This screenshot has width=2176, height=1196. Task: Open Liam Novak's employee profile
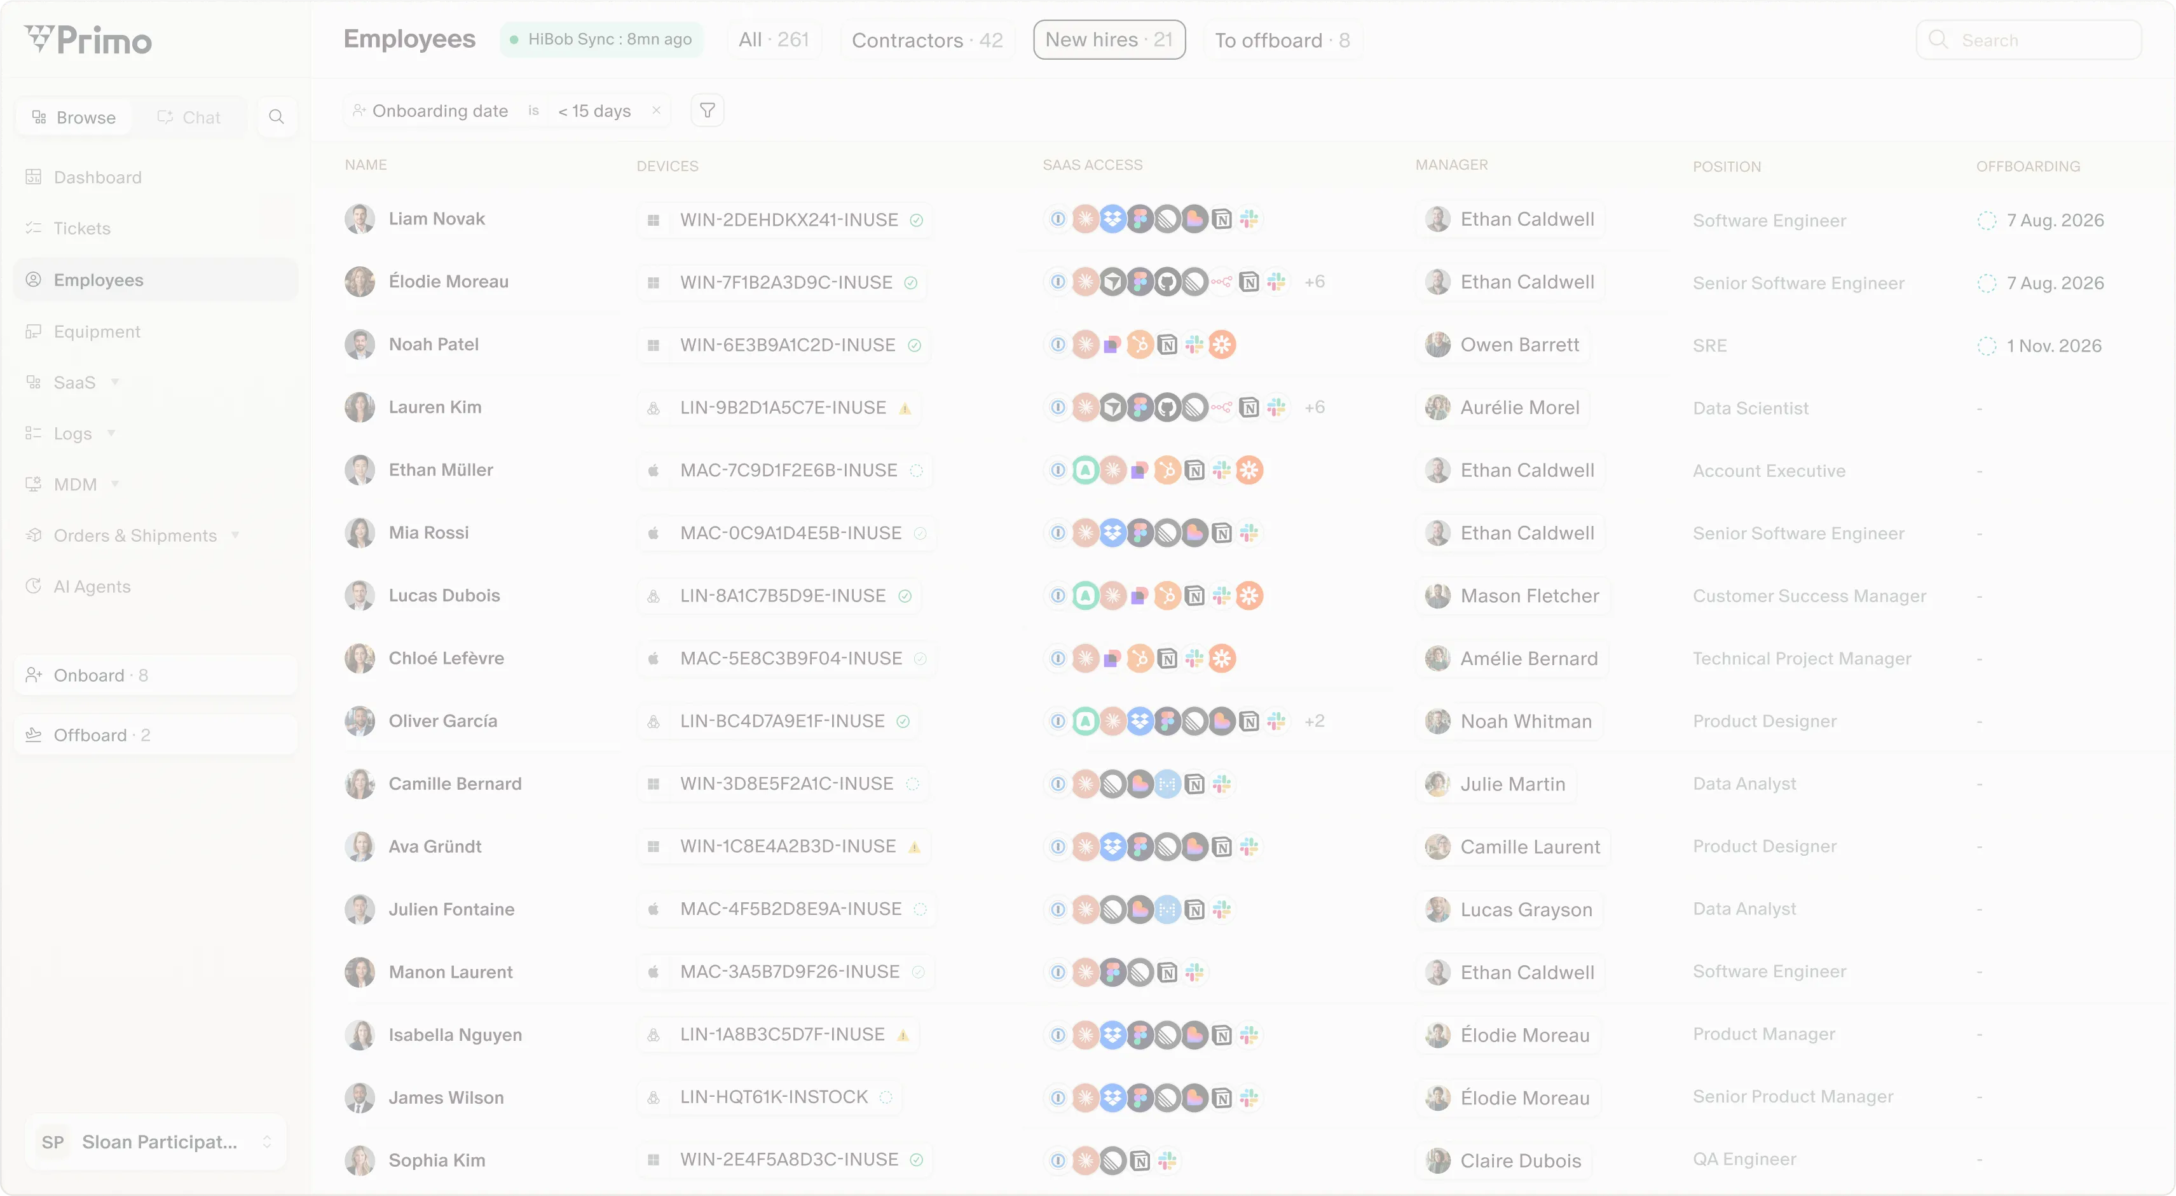(x=437, y=219)
